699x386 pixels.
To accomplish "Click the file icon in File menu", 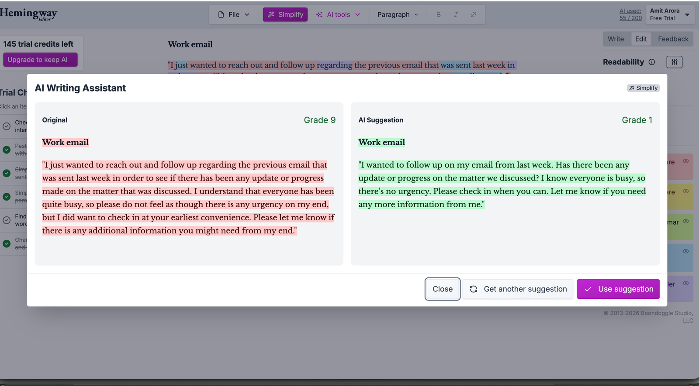I will click(x=221, y=14).
